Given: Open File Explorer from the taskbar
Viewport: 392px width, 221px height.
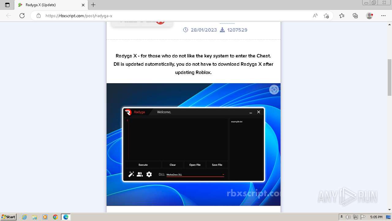Looking at the screenshot, I should tap(35, 217).
